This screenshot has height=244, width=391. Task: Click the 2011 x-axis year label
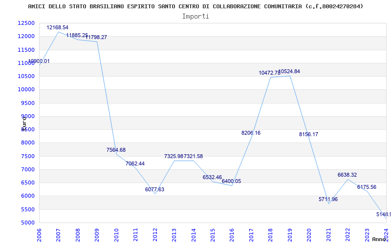(x=135, y=235)
